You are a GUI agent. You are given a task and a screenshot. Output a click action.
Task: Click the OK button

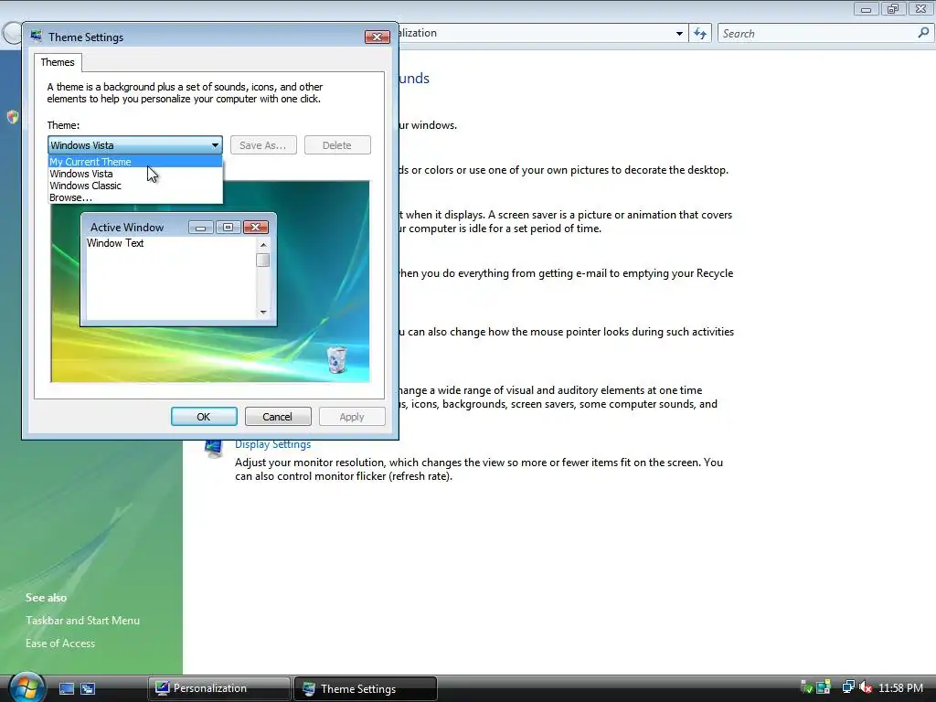pyautogui.click(x=204, y=417)
